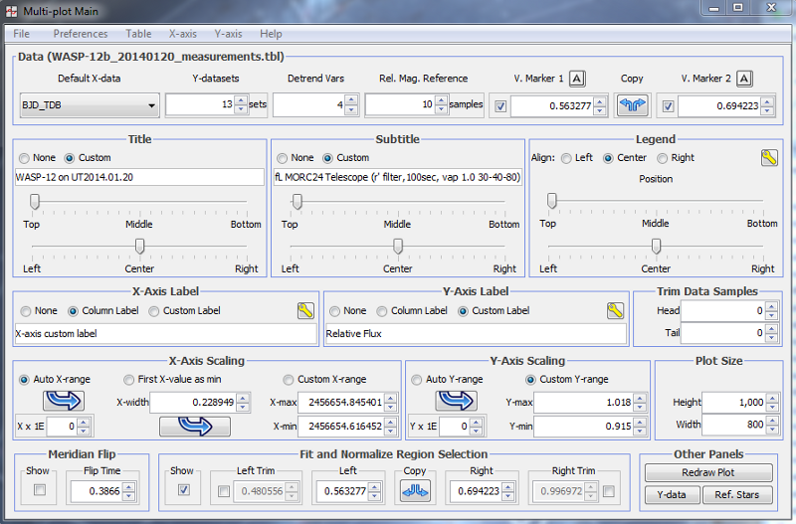Open X-Axis Label wrench settings icon
The width and height of the screenshot is (796, 524).
click(x=305, y=310)
